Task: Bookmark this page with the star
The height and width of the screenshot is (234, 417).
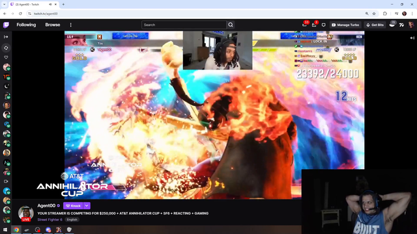Action: tap(374, 14)
